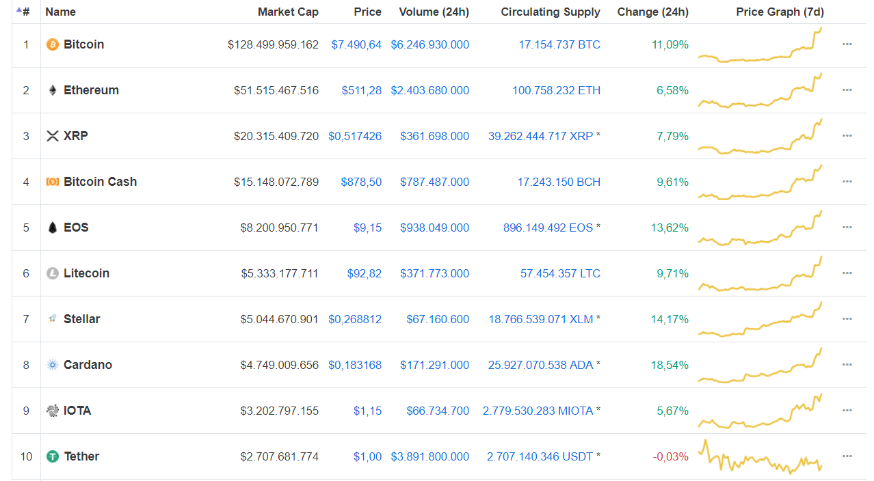Open the options menu on the Bitcoin row

point(847,44)
